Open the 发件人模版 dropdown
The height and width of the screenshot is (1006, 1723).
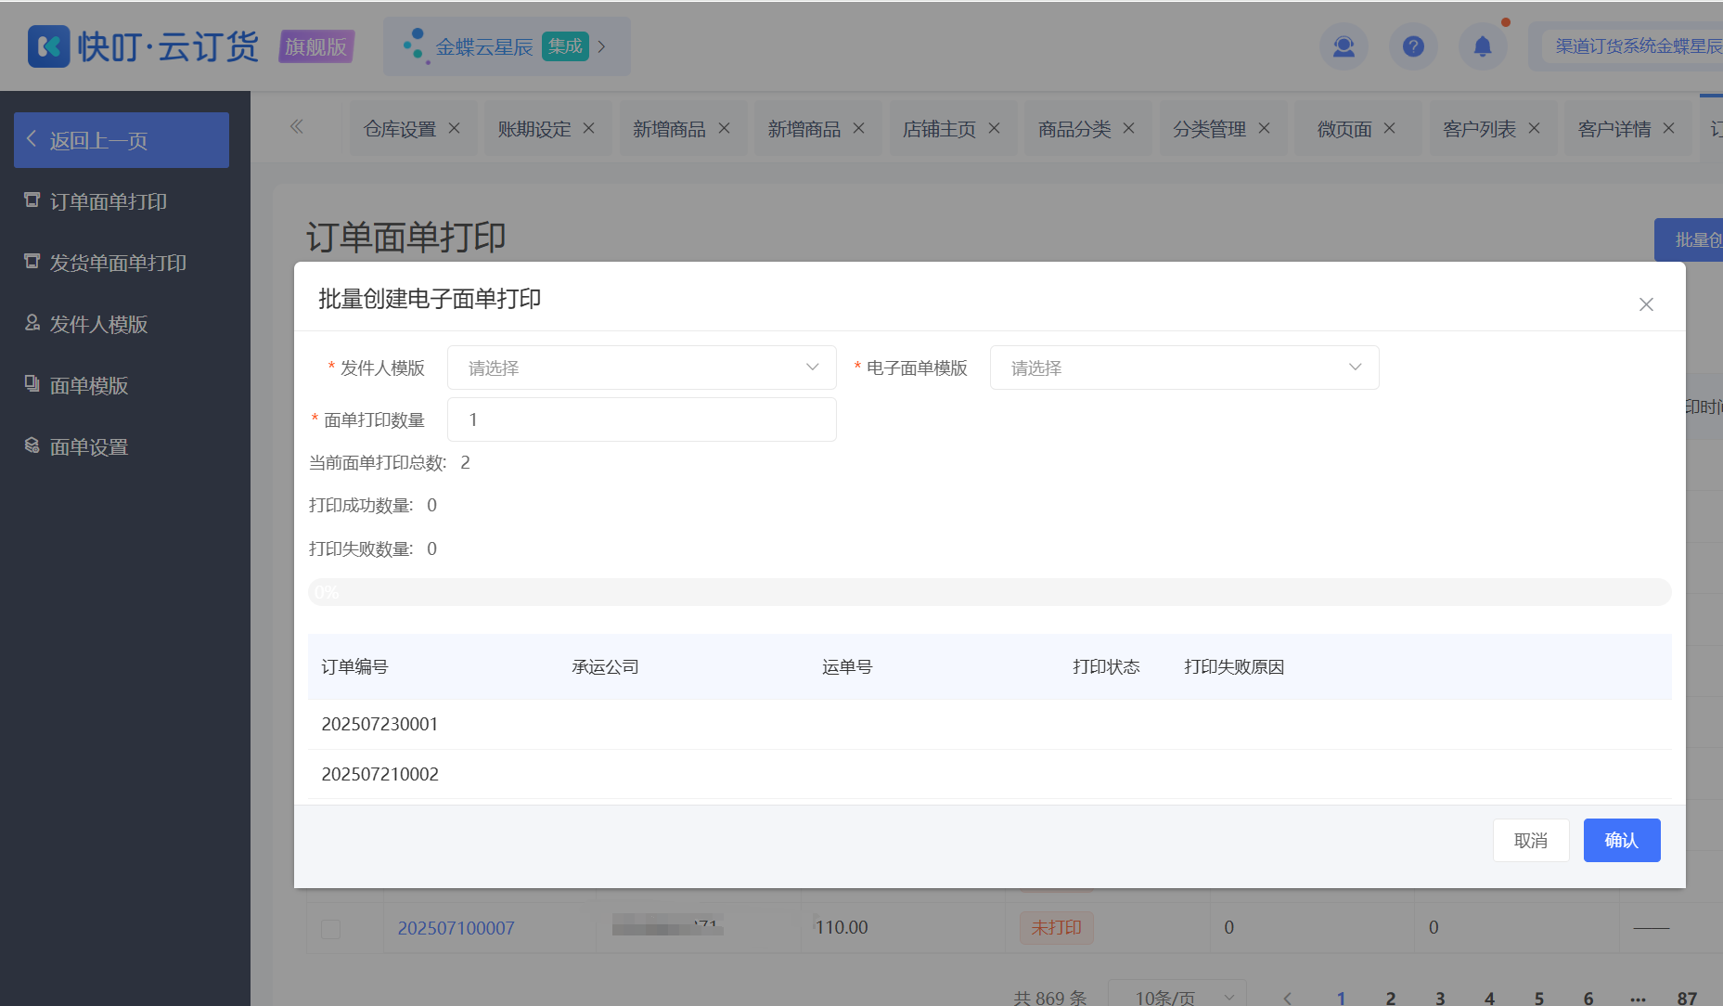point(642,368)
